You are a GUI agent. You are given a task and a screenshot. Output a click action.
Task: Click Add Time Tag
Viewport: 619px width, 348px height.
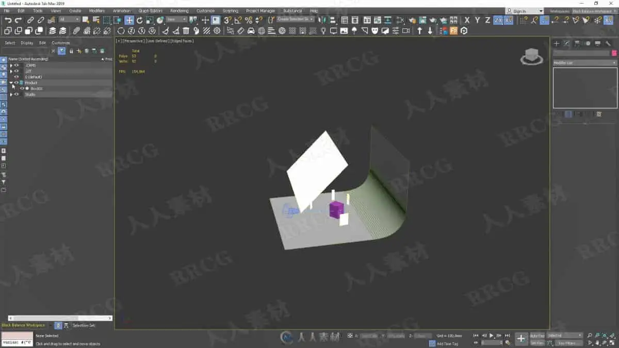pyautogui.click(x=447, y=343)
